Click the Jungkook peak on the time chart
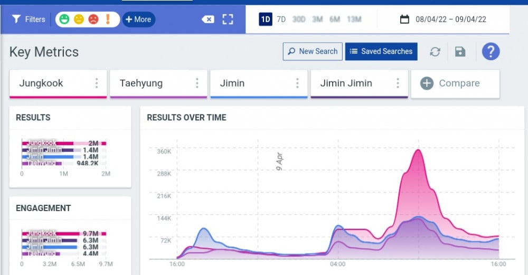The width and height of the screenshot is (528, 275). (x=418, y=150)
